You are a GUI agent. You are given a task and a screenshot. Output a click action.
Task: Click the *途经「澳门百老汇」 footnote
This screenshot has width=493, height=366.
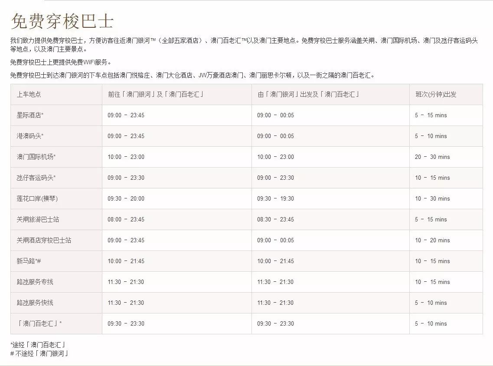(x=38, y=345)
